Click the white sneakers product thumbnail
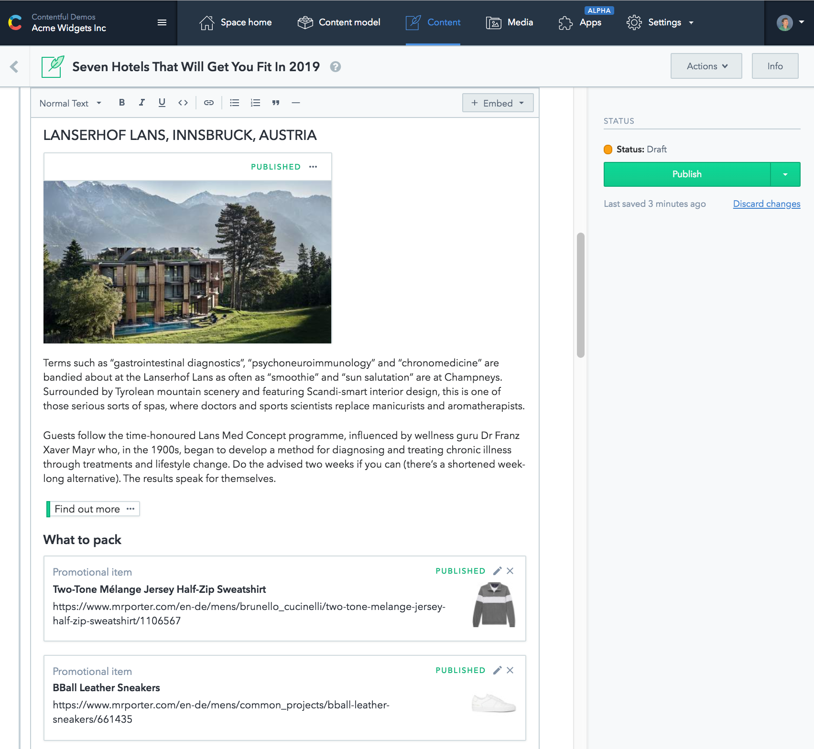 pos(494,703)
